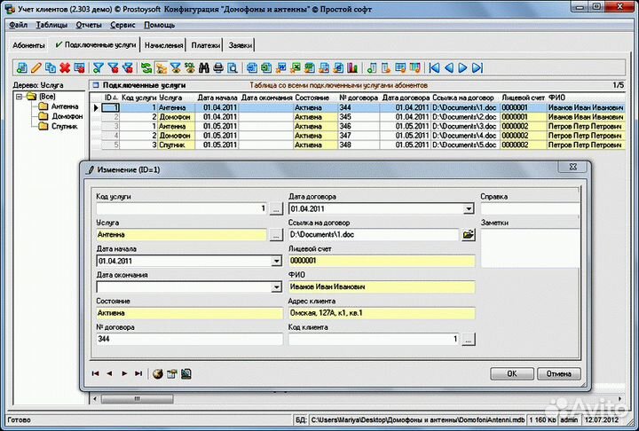639x431 pixels.
Task: Open the Дата окончания date dropdown
Action: click(x=276, y=287)
